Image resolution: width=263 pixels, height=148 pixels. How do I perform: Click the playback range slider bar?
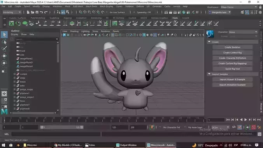(62, 127)
